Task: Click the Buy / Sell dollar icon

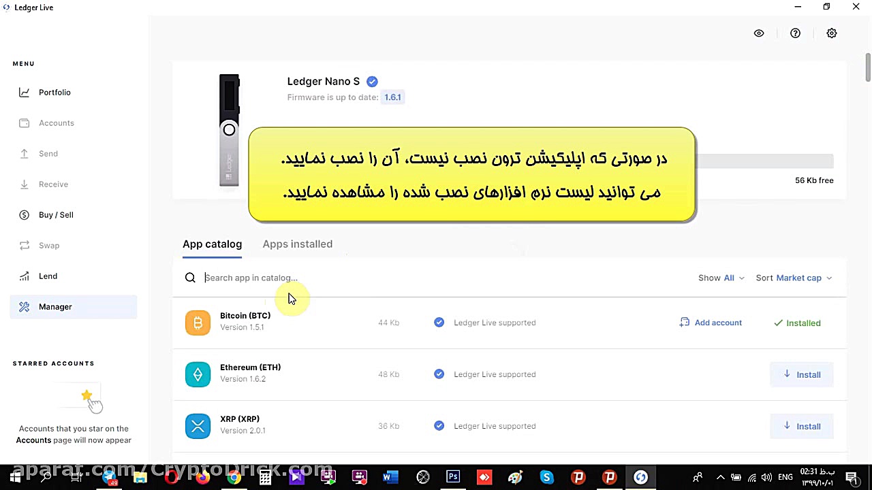Action: point(24,215)
